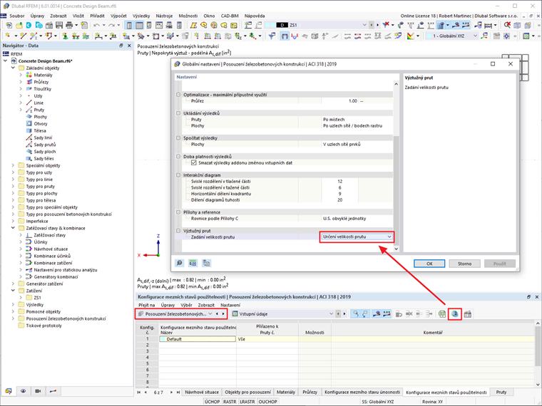Jump to last table tab with the end arrow
Viewport: 542px width, 406px height.
[x=178, y=392]
